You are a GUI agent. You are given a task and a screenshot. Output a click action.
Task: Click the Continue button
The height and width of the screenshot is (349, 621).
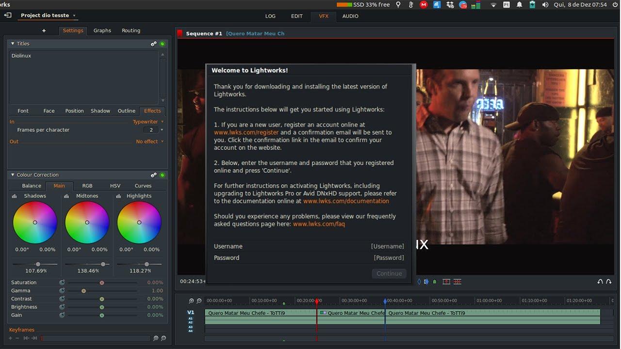tap(389, 273)
